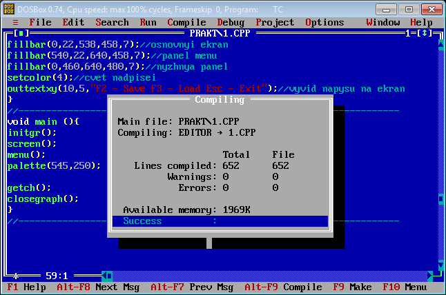The image size is (446, 295).
Task: Click the 'closegraph();' code line
Action: (43, 199)
